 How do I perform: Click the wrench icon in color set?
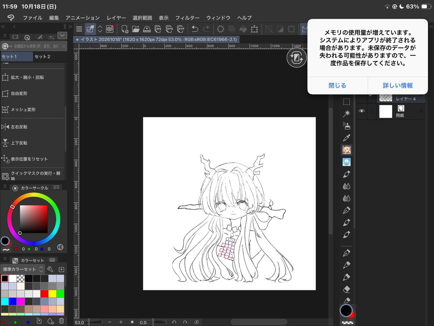click(50, 269)
